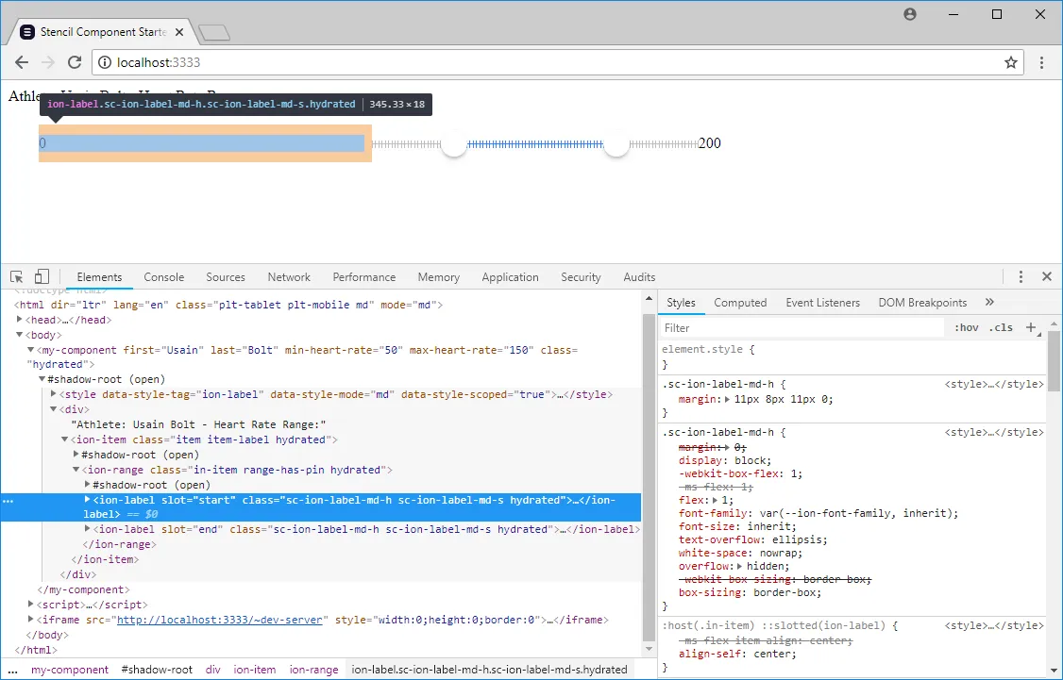Toggle device toolbar icon in DevTools
The height and width of the screenshot is (680, 1063).
point(42,276)
